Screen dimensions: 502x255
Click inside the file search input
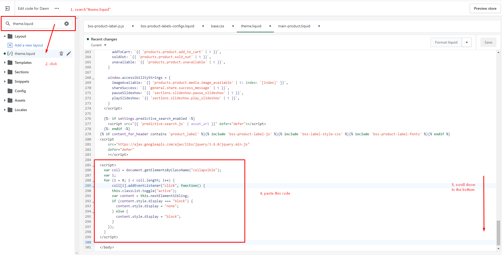(x=37, y=24)
